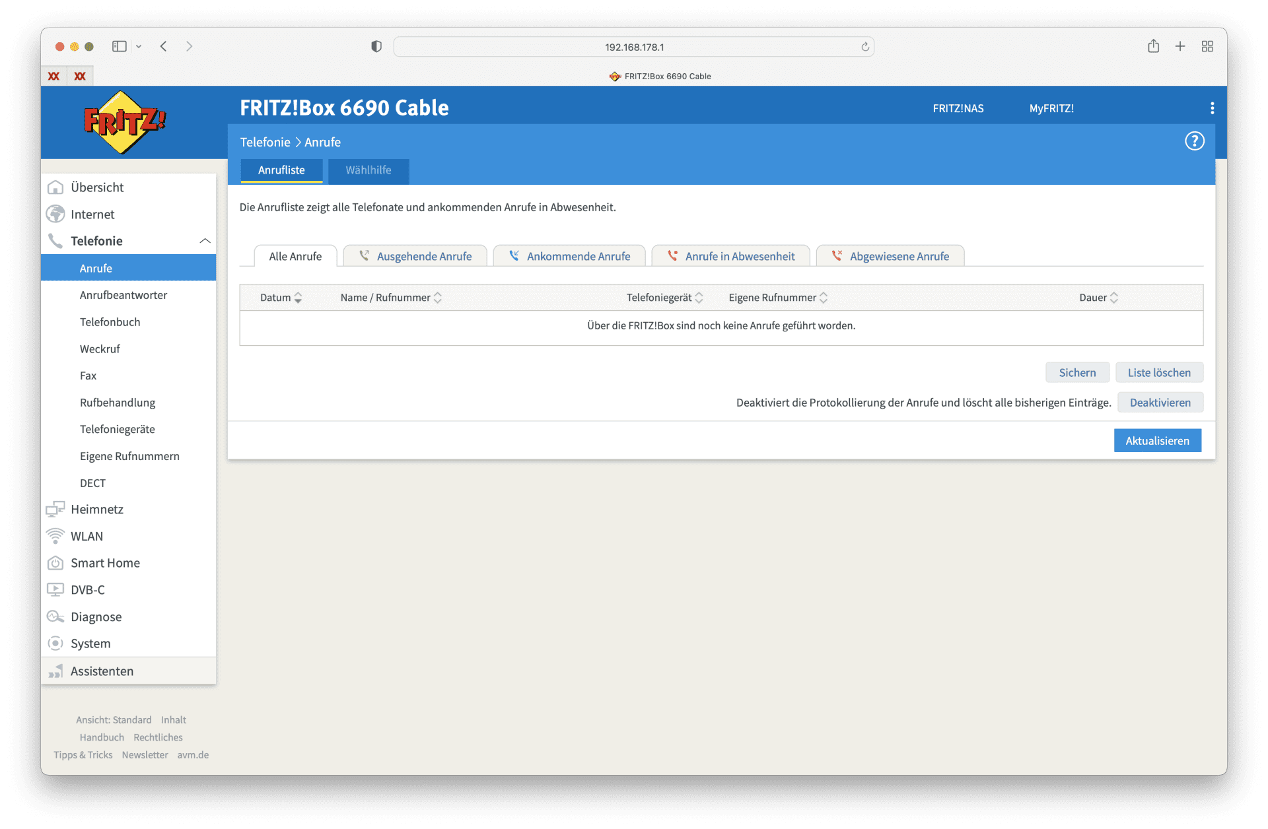Open the sidebar dropdown arrow in Safari
This screenshot has width=1268, height=829.
tap(139, 46)
